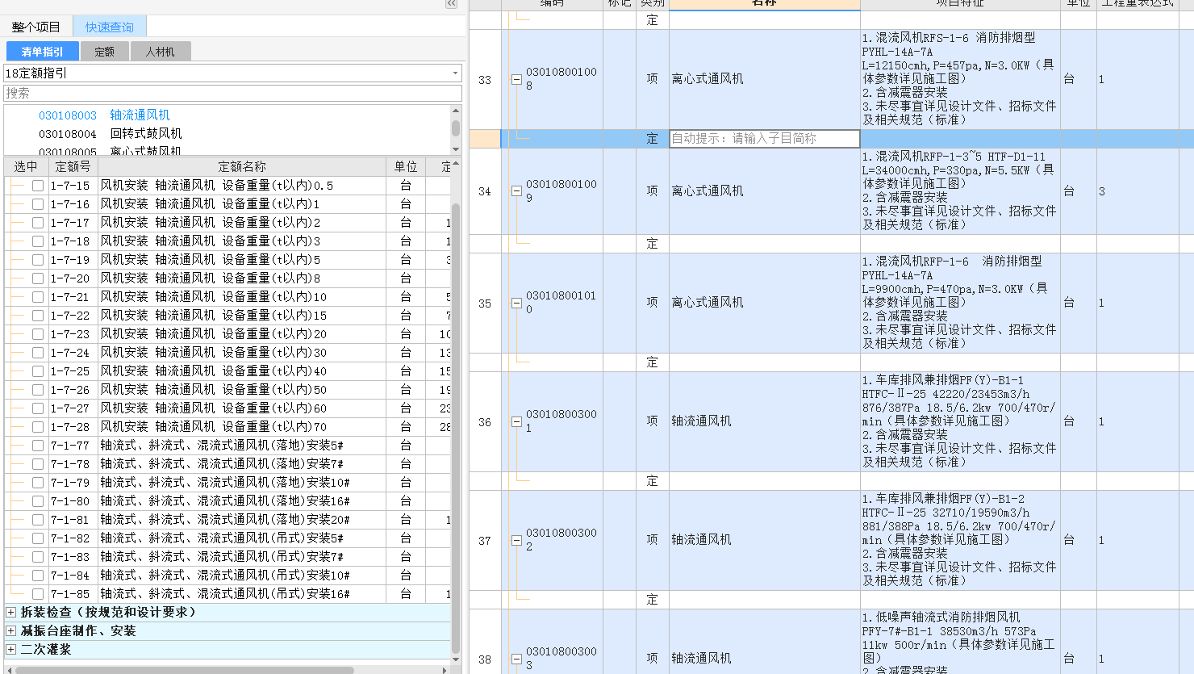
Task: Check the box for quota 1-7-15
Action: click(x=38, y=186)
